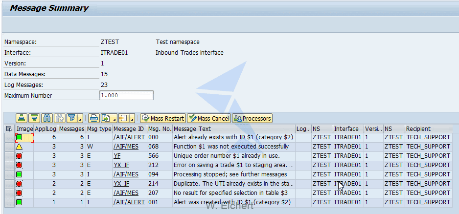Click TECH_SUPPORT recipient in message 068 row
Screen dimensions: 459x214
(428, 147)
